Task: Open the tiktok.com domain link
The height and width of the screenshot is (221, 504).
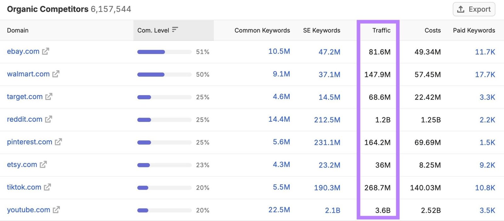Action: [24, 187]
